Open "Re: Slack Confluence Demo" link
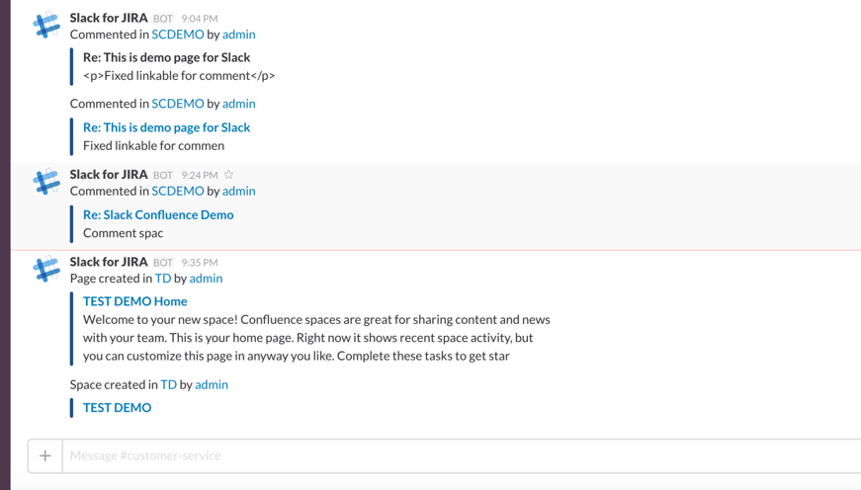This screenshot has width=861, height=490. coord(158,214)
